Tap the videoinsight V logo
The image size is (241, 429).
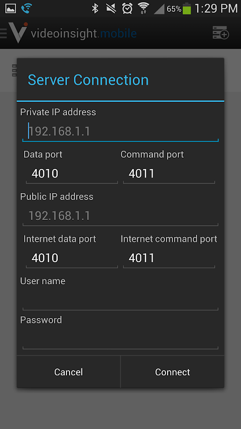[18, 33]
